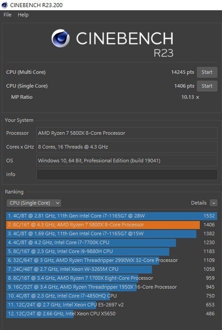Viewport: 222px width, 330px height.
Task: Select the Xeon X5650 ranking entry
Action: 112,314
